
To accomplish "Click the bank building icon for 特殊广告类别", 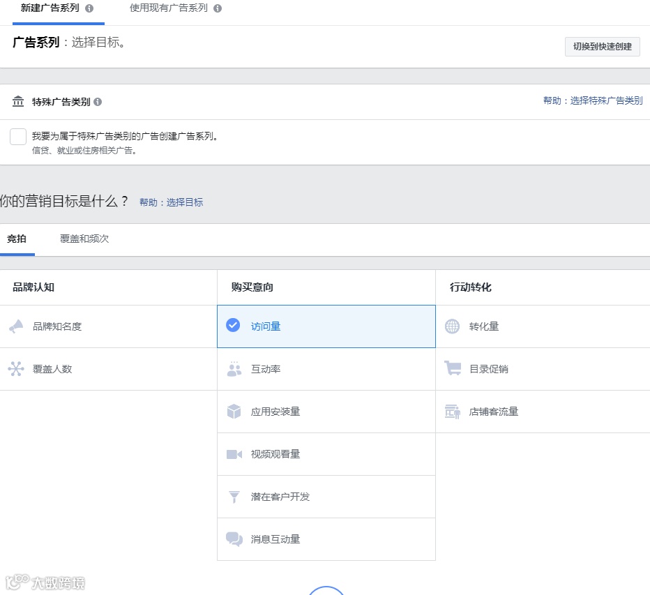I will (x=18, y=101).
